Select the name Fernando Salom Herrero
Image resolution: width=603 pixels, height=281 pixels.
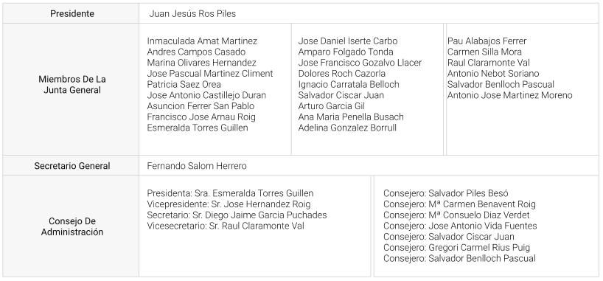[x=197, y=166]
